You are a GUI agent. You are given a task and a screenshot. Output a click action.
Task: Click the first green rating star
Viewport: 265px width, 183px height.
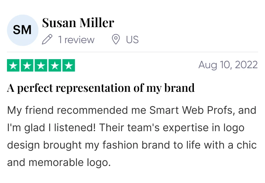[x=13, y=65]
